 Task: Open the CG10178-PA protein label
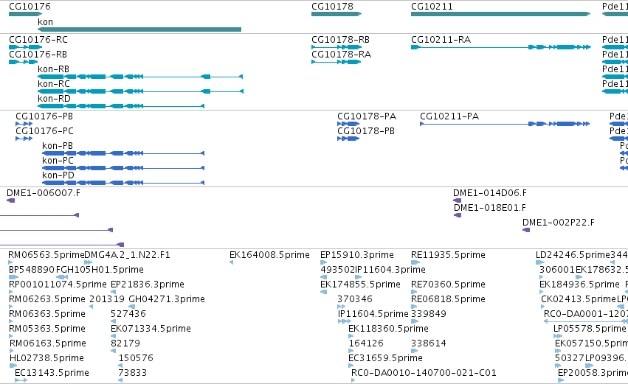[367, 116]
